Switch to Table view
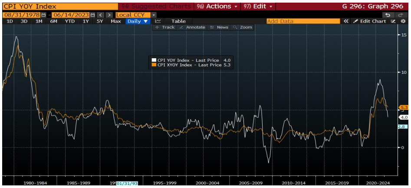Viewport: 411px width, 188px height. coord(178,21)
